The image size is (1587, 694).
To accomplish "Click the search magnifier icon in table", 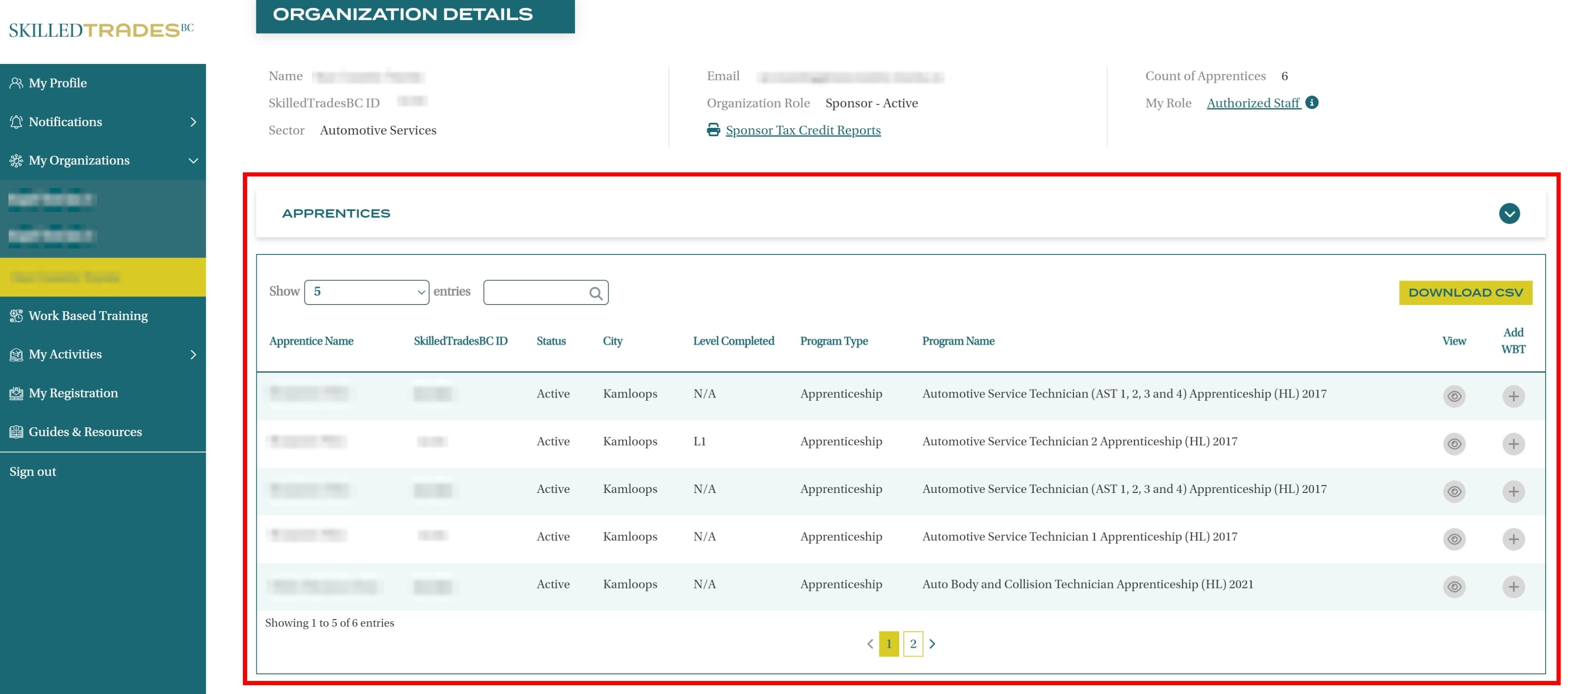I will tap(595, 293).
